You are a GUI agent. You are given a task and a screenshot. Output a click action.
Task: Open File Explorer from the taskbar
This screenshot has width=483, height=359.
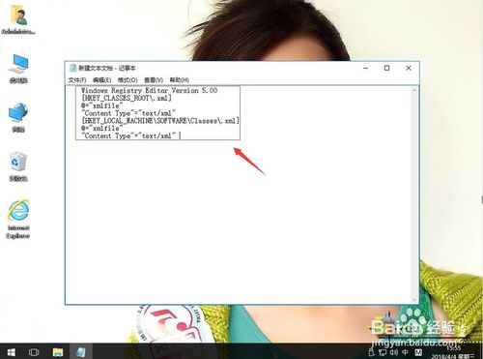pyautogui.click(x=58, y=351)
